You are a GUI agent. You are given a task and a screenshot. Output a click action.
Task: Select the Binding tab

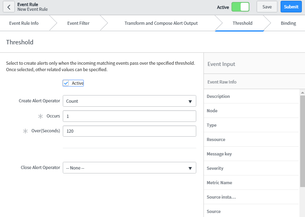288,23
